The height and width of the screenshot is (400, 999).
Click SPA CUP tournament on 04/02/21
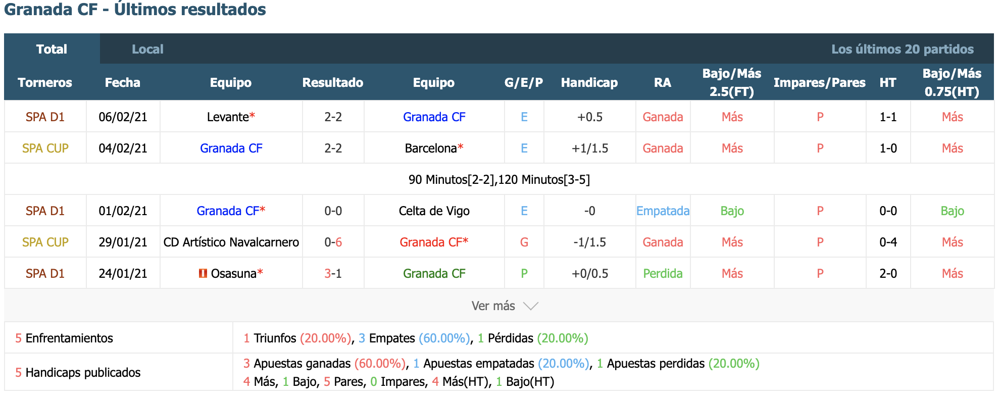45,148
